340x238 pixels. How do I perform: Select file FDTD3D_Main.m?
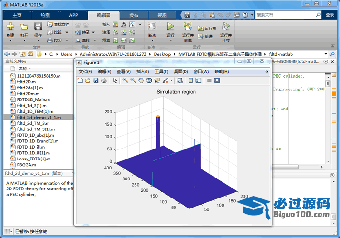[x=33, y=99]
